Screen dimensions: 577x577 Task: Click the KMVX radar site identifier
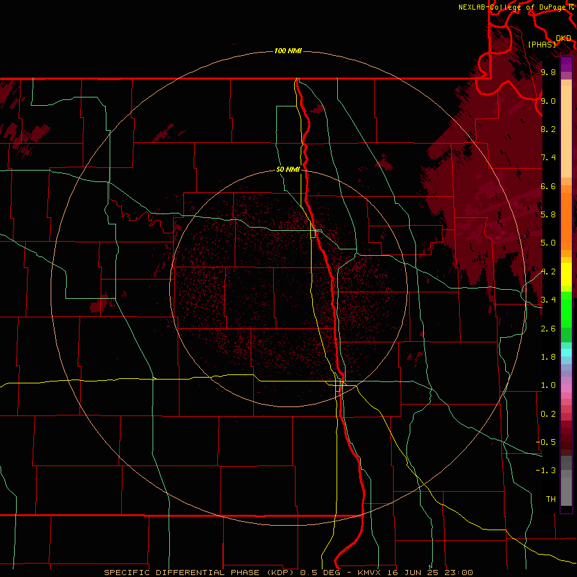tap(369, 573)
